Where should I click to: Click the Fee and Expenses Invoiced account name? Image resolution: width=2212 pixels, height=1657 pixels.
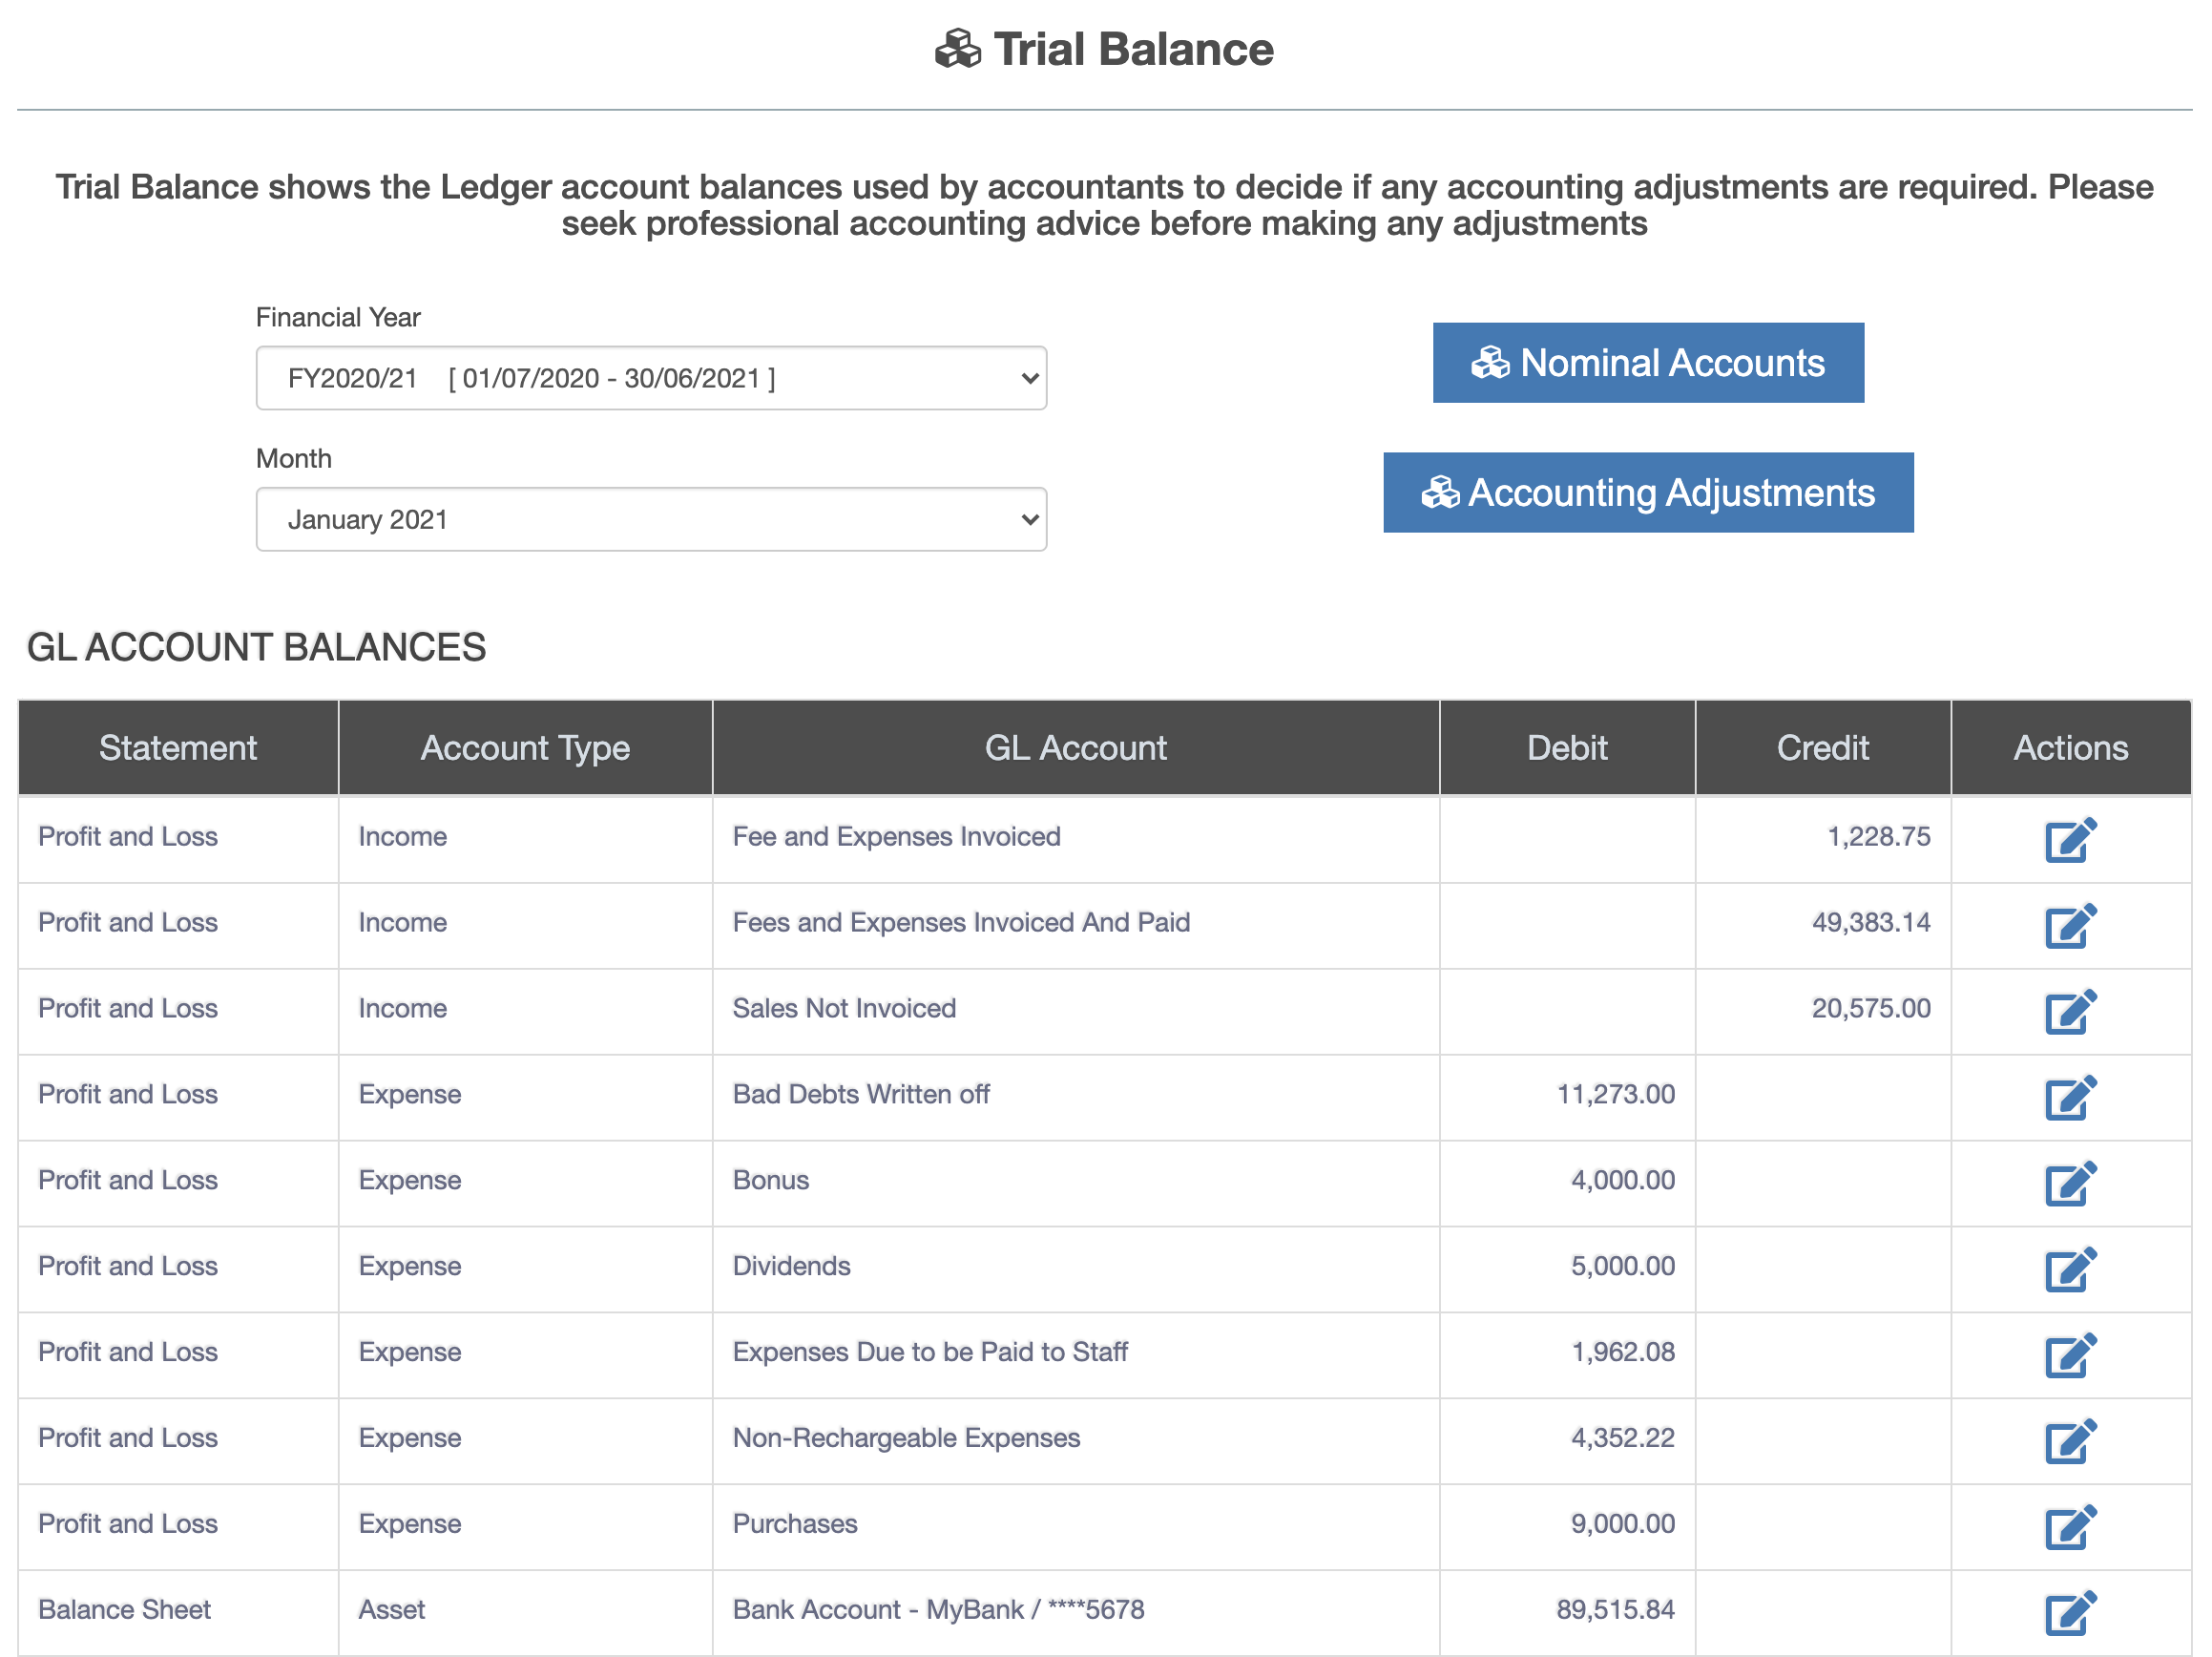897,837
